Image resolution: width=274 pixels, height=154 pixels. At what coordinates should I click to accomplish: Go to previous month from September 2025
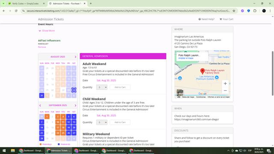coord(40,106)
